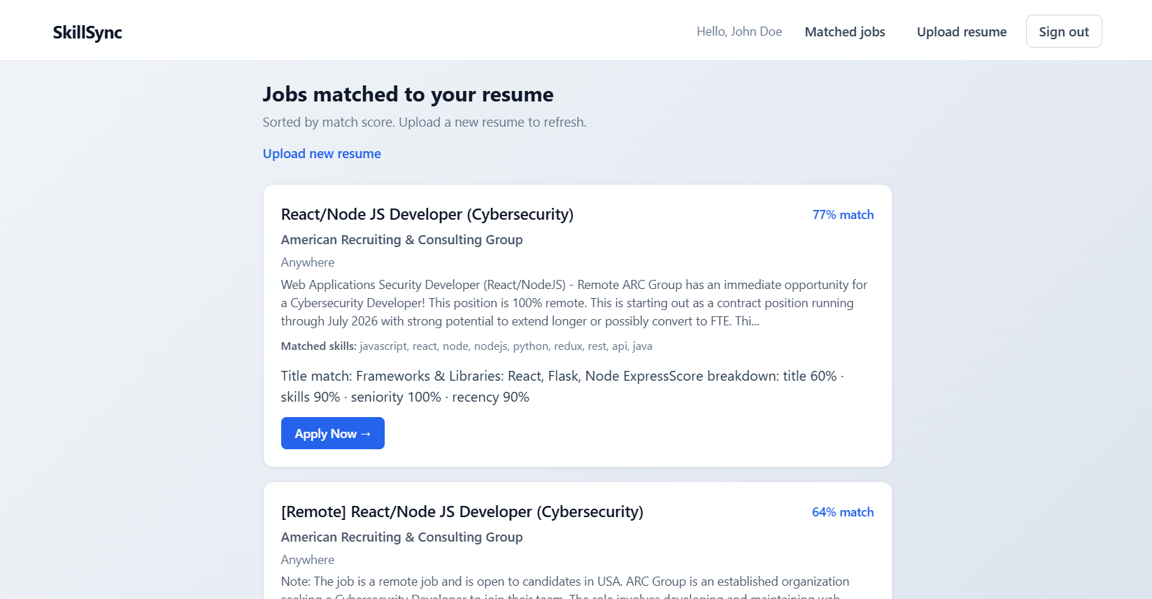
Task: Click the '64% match' score label
Action: [x=843, y=512]
